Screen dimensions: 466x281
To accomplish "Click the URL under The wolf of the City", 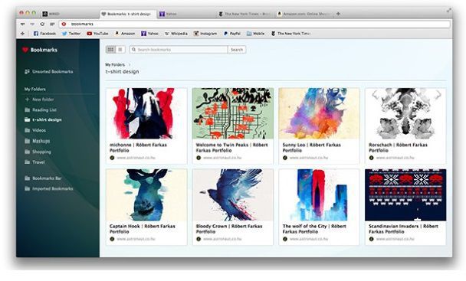I will click(x=309, y=239).
